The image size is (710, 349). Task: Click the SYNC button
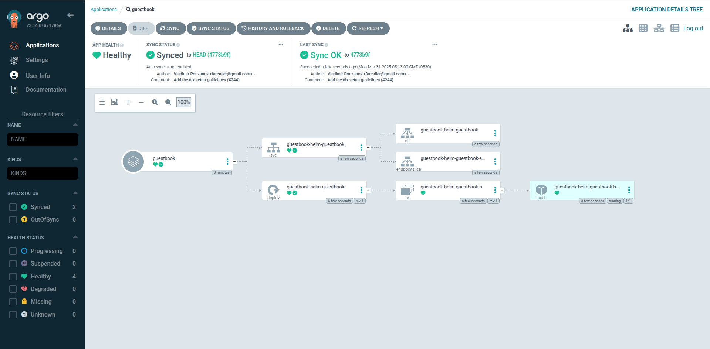[170, 28]
